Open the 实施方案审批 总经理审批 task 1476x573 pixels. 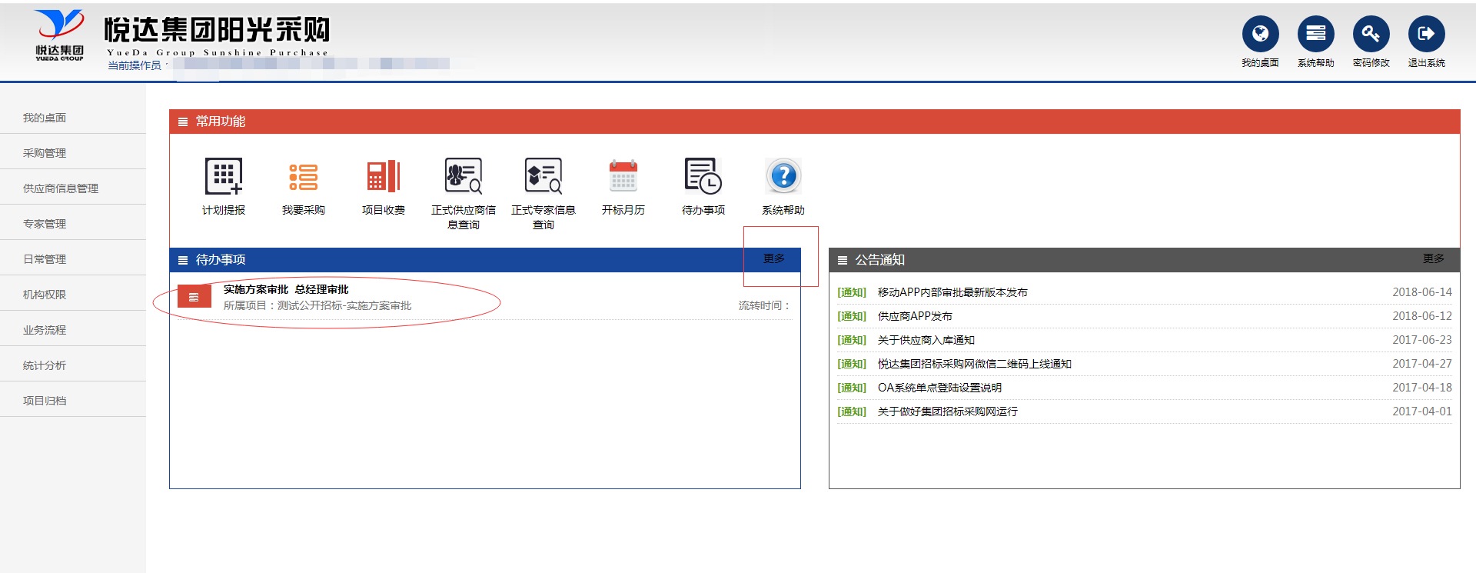[x=286, y=289]
